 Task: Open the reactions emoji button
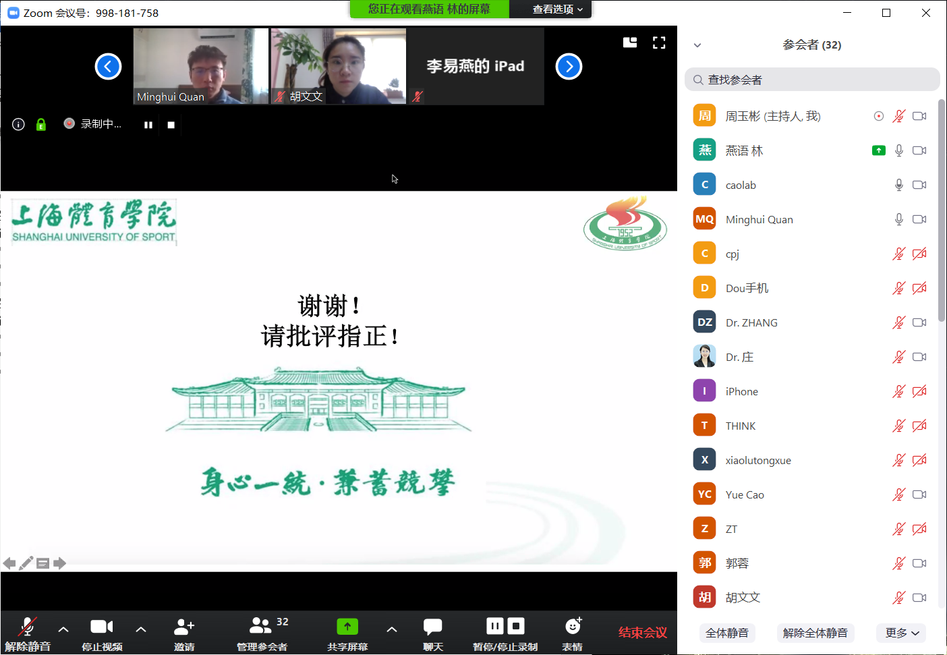[573, 627]
